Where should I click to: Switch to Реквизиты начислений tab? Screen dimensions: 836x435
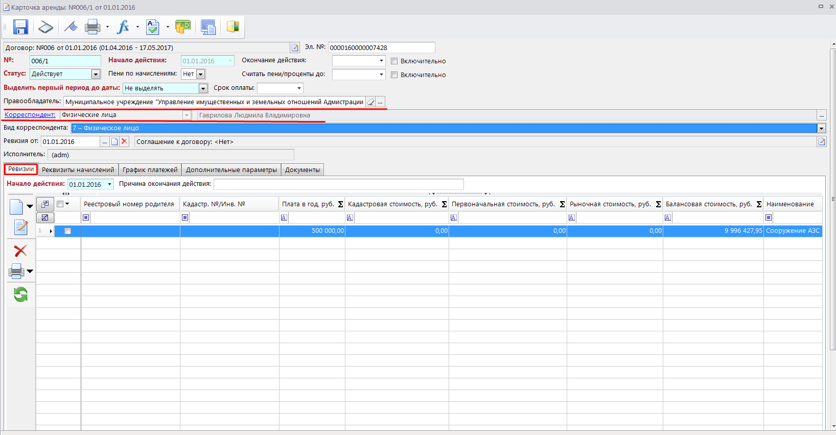coord(78,170)
